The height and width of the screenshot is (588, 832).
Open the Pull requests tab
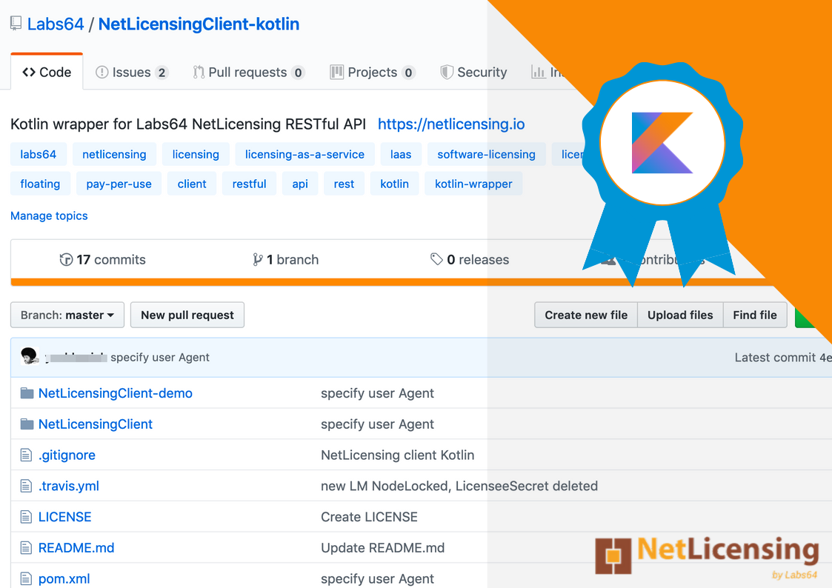[248, 72]
